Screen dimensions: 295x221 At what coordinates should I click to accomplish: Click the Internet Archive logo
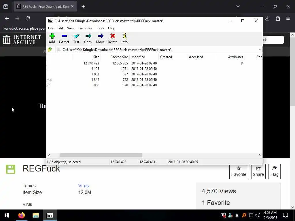[22, 40]
